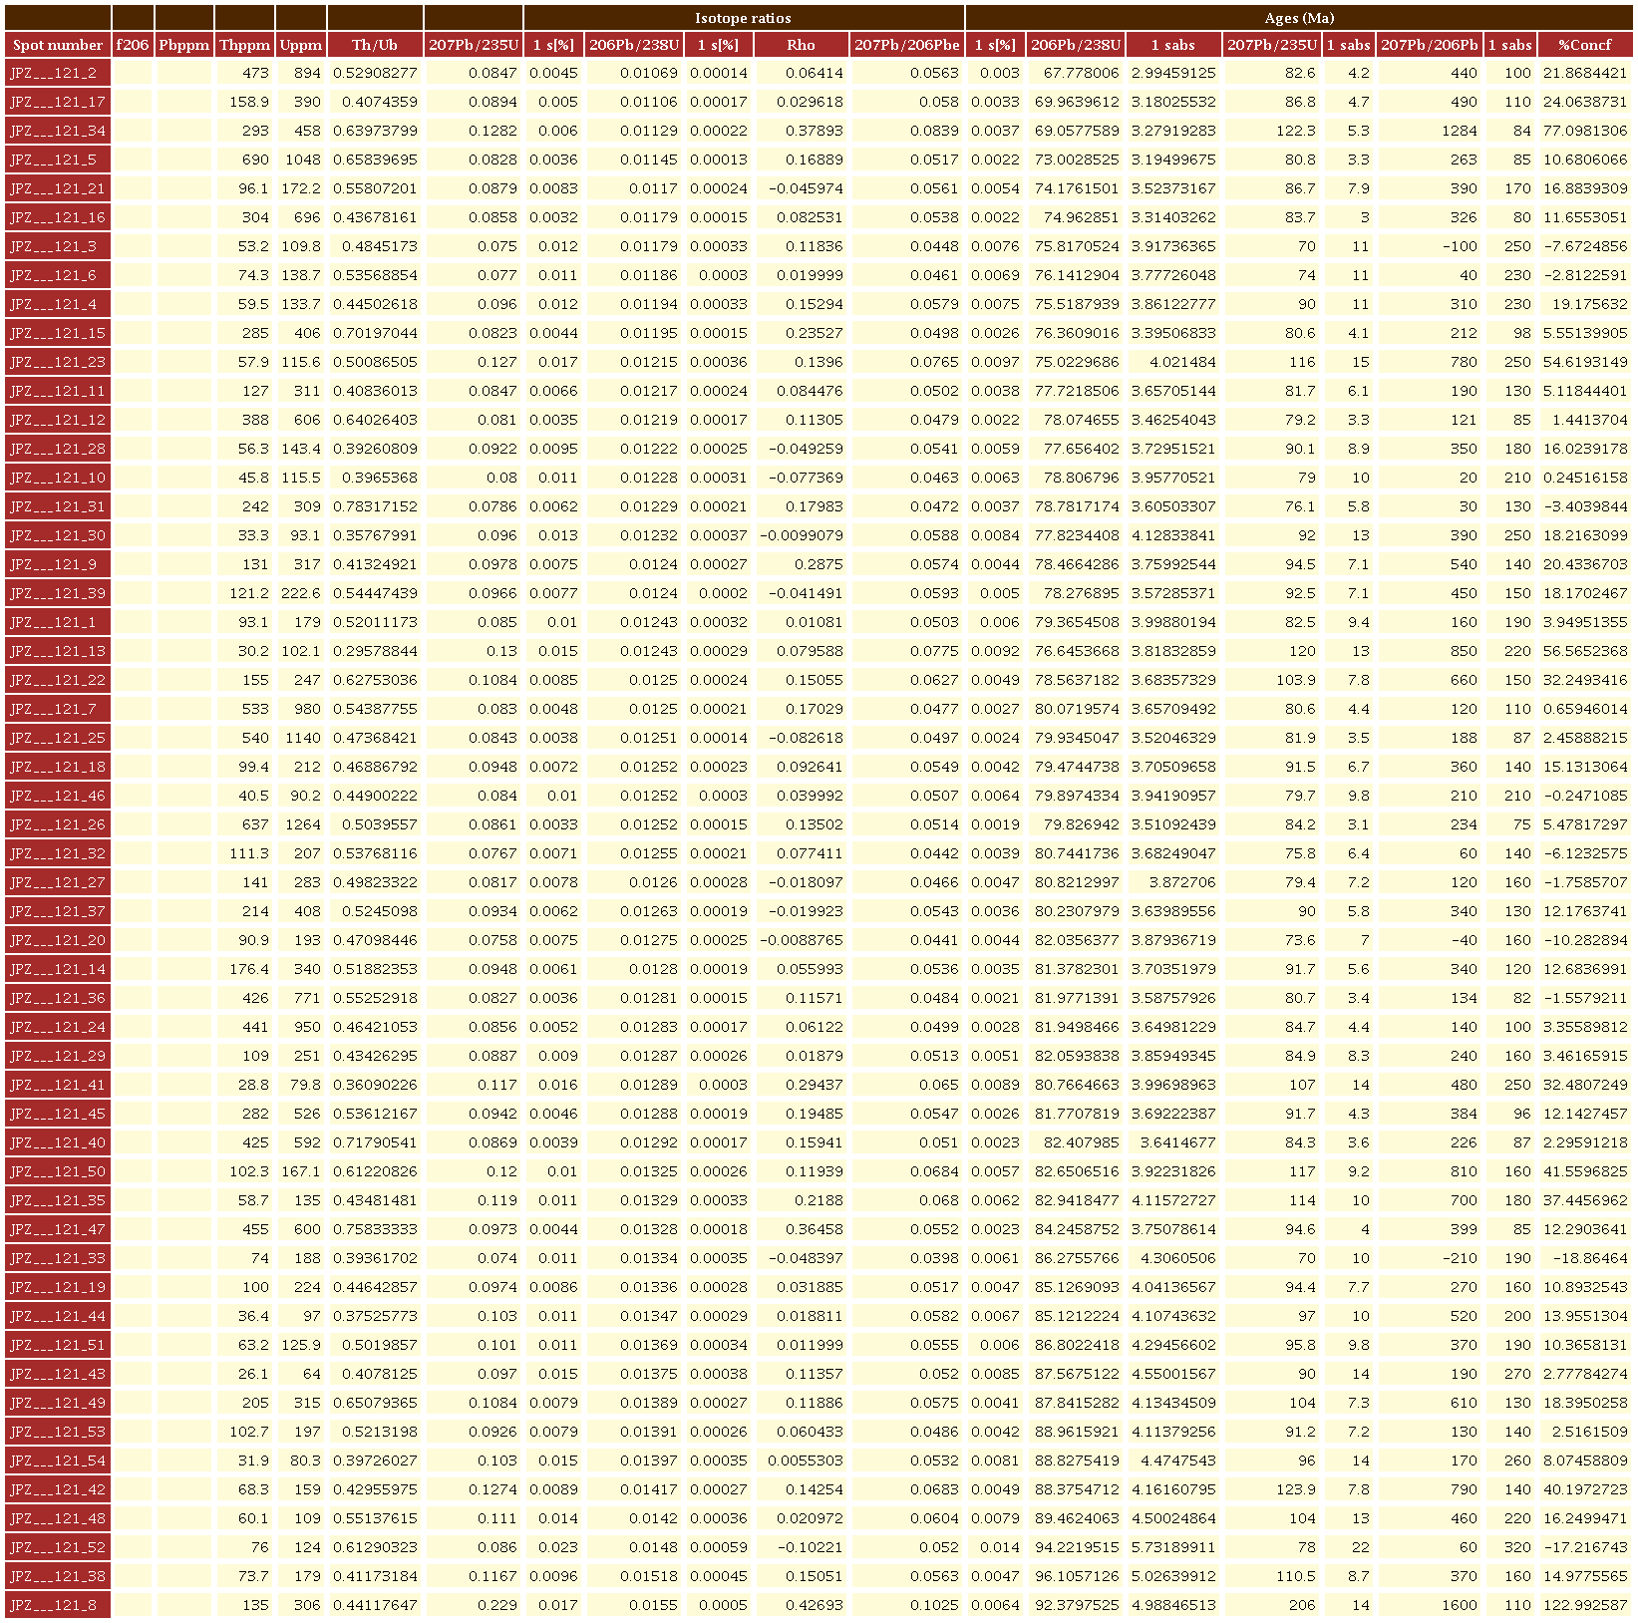Screen dimensions: 1638x1623
Task: Click the %Concf cell showing 122.992587
Action: [x=1584, y=1605]
